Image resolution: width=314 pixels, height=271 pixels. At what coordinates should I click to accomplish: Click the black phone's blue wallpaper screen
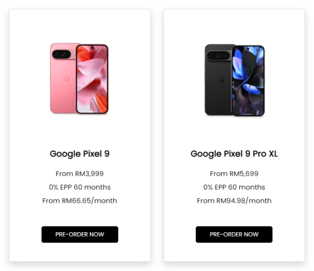click(248, 81)
